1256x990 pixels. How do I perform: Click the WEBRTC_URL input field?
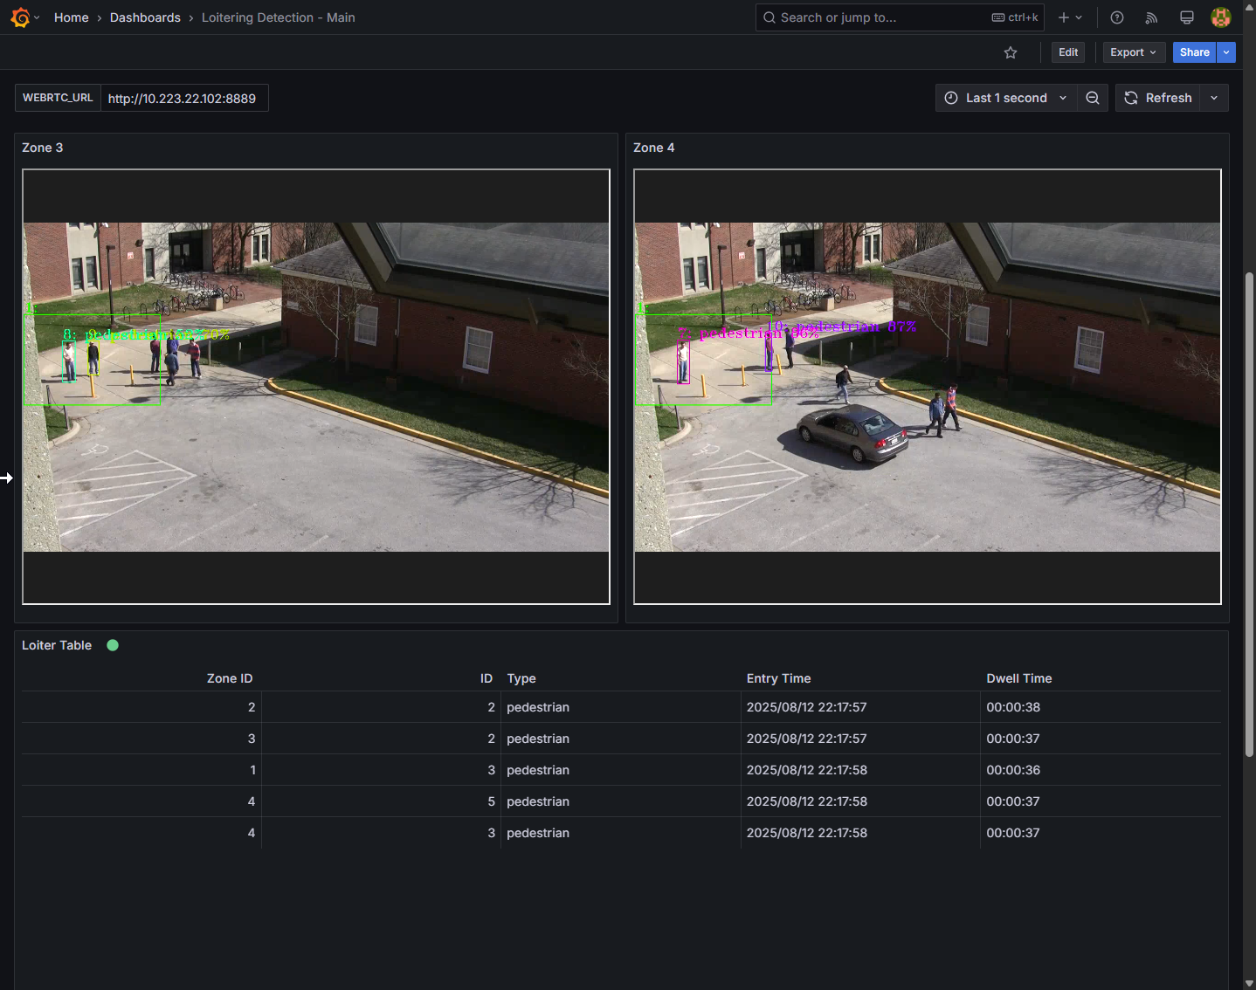coord(183,98)
